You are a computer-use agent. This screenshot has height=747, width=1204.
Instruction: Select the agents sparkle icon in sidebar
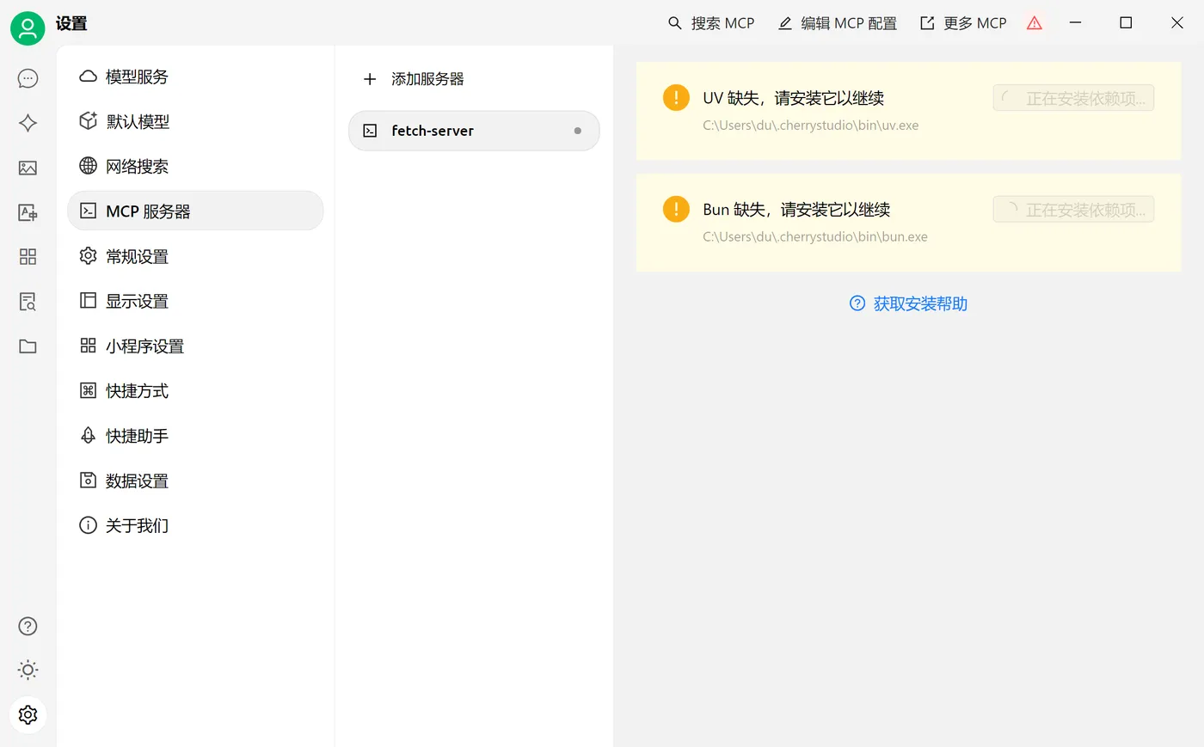[27, 123]
